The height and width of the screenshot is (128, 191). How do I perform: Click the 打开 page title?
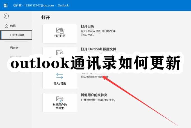pyautogui.click(x=46, y=17)
